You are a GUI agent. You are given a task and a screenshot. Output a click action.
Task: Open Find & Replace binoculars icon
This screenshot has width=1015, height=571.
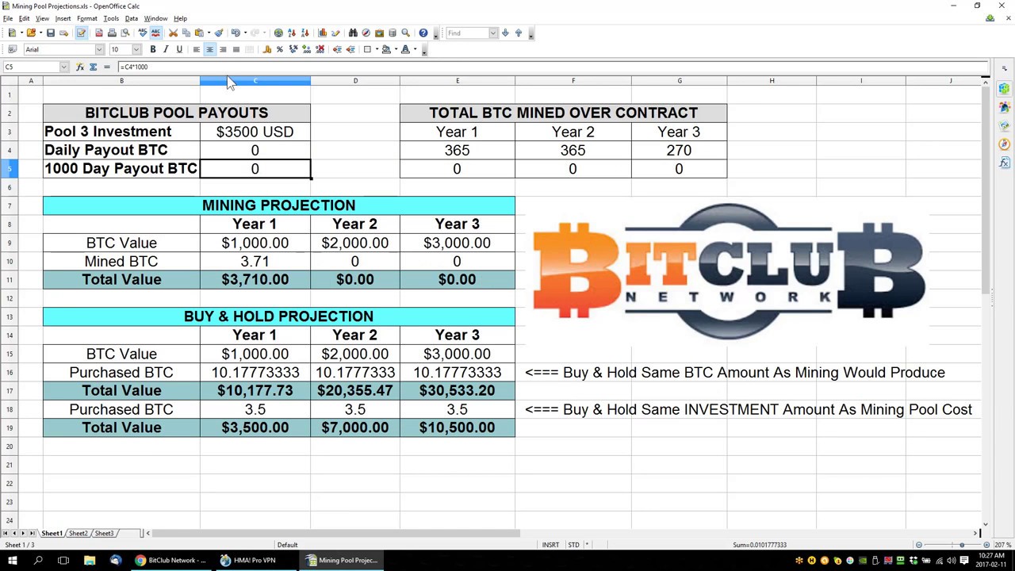(353, 33)
